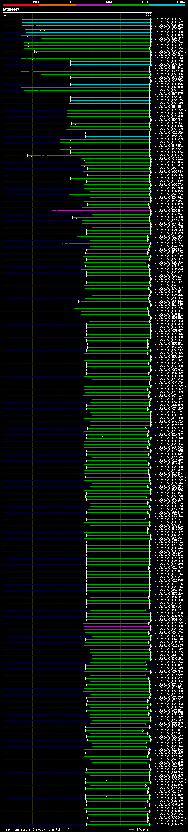The width and height of the screenshot is (188, 832).
Task: Select hit label UniRef100_C1MKF9
Action: [x=169, y=237]
